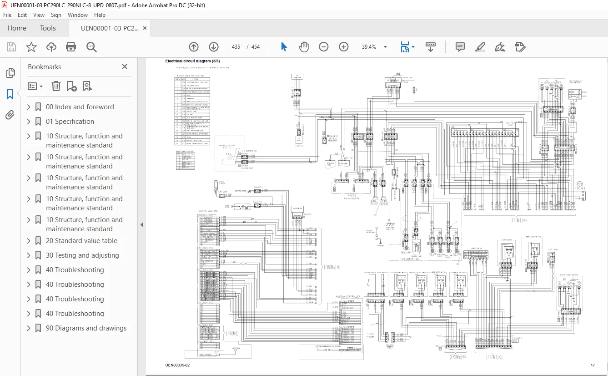This screenshot has height=376, width=608.
Task: Click the Electrical circuit diagram (3/5) title
Action: tap(192, 61)
